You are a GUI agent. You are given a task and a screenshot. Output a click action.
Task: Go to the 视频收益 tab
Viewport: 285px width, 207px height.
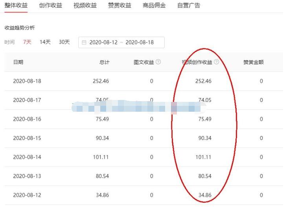(85, 5)
